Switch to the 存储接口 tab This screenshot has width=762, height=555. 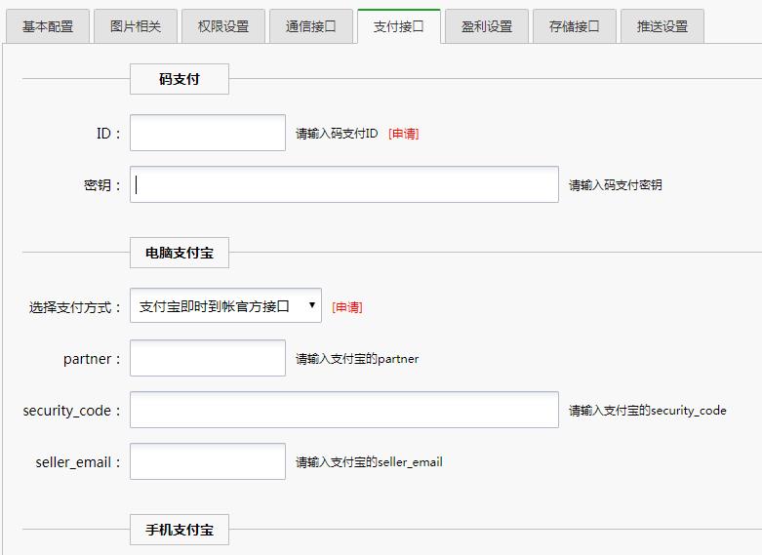575,26
